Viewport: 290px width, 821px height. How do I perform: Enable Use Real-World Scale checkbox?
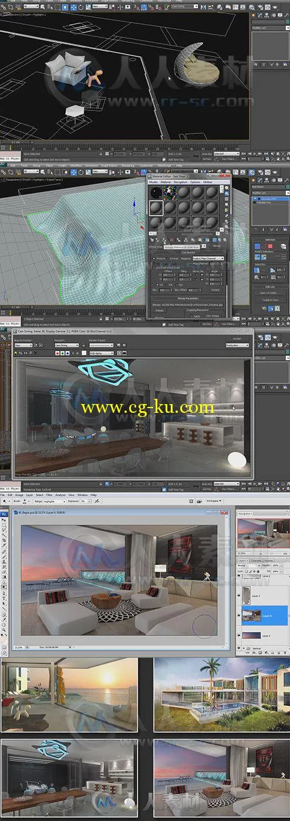tap(154, 267)
